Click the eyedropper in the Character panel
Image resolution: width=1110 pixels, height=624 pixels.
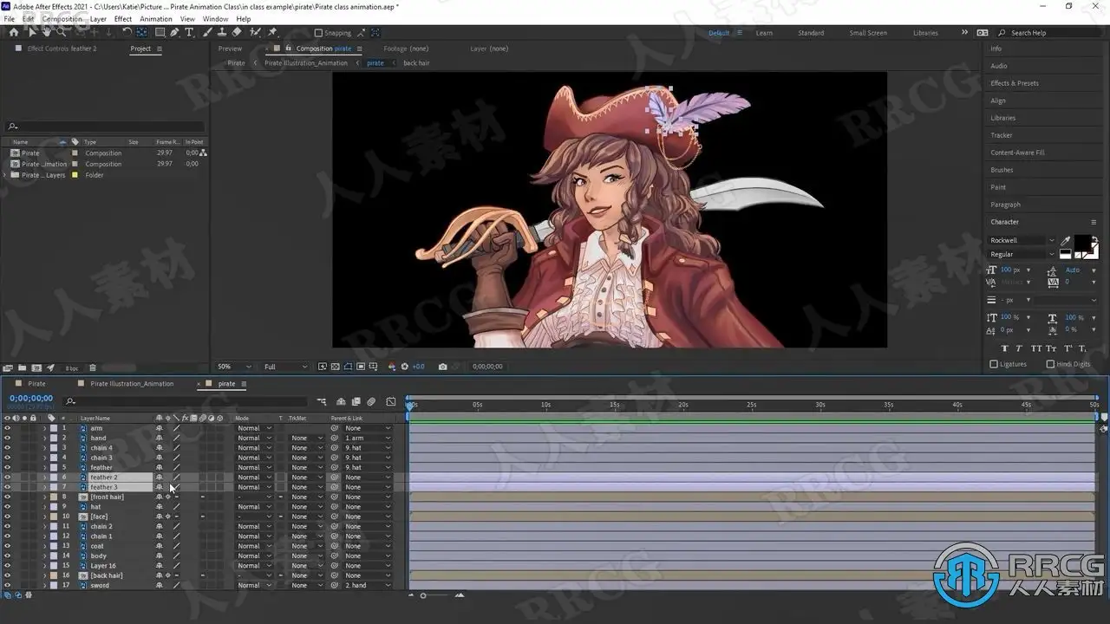1065,240
